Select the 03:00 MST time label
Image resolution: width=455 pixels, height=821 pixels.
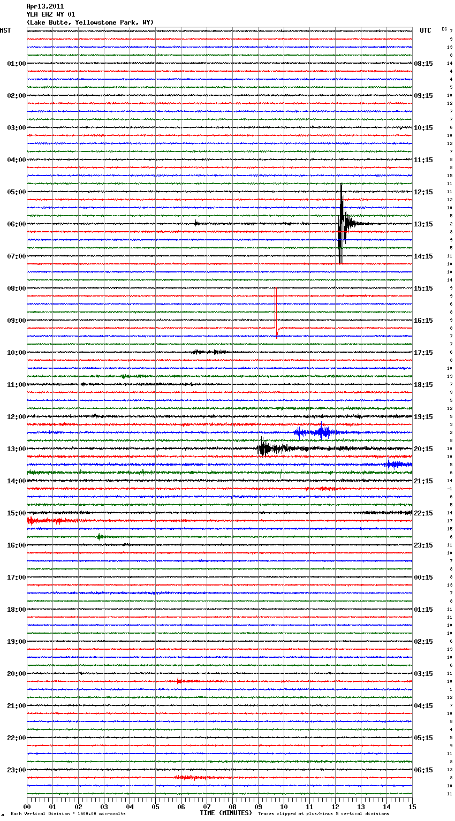(x=17, y=128)
